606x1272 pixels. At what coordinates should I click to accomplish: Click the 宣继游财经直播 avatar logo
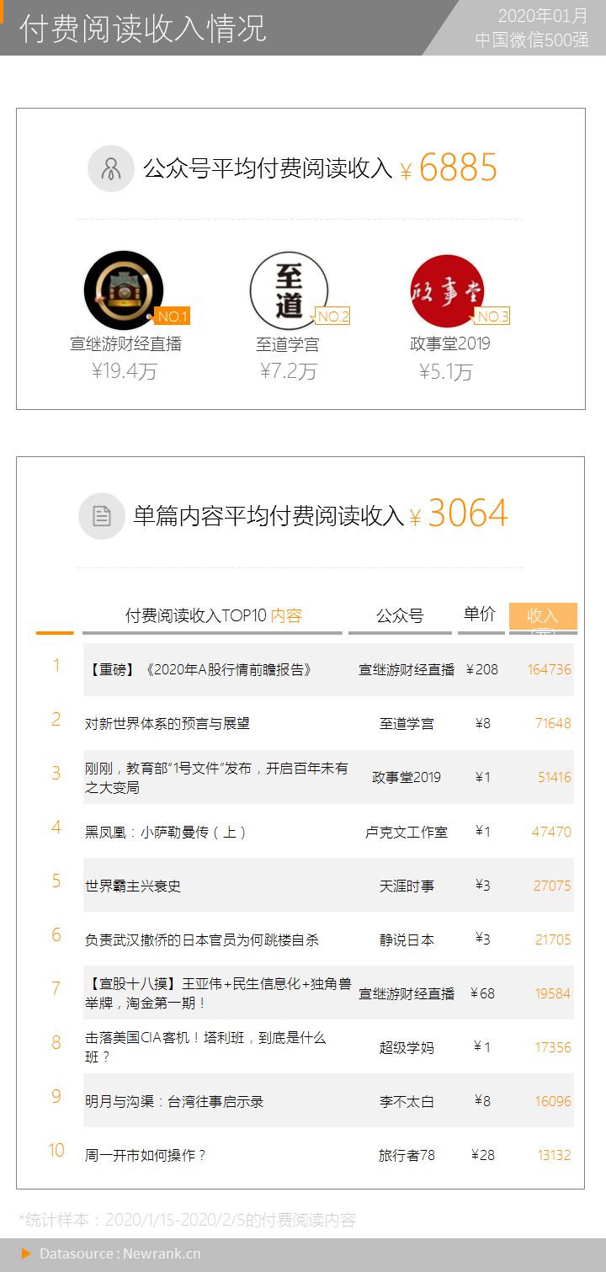coord(123,290)
